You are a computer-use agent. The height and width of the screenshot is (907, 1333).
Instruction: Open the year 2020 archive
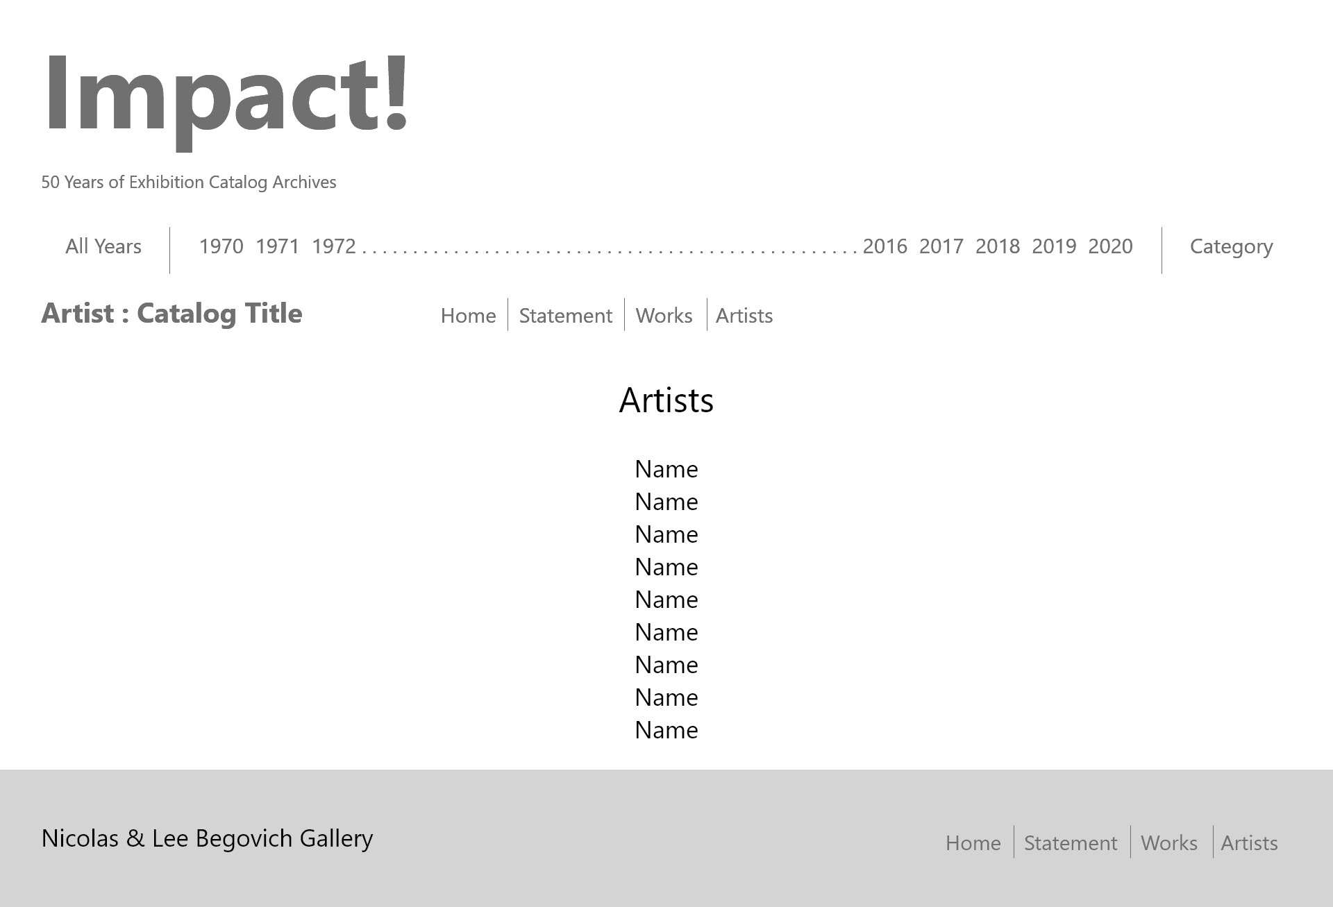[x=1110, y=246]
